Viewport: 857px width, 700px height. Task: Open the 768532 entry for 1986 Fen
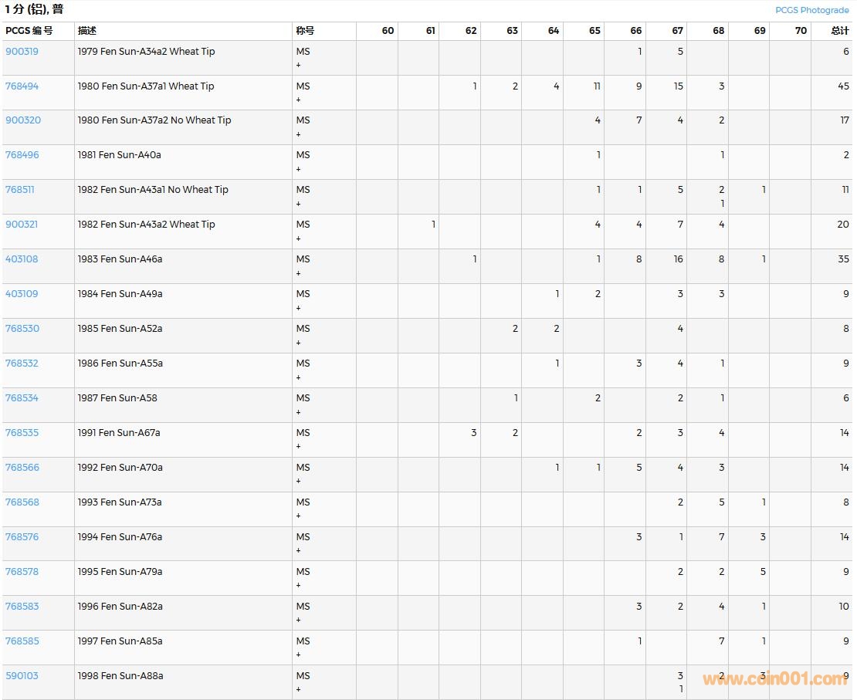pos(22,364)
